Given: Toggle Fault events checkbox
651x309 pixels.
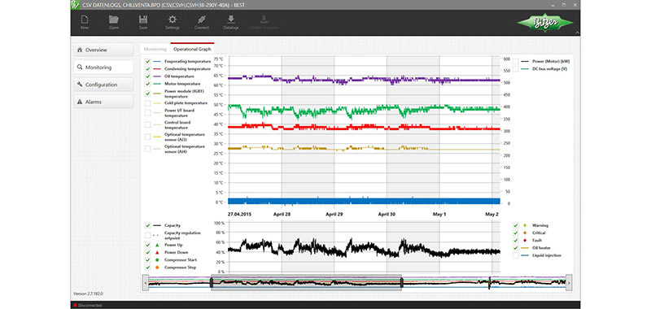Looking at the screenshot, I should pyautogui.click(x=516, y=240).
